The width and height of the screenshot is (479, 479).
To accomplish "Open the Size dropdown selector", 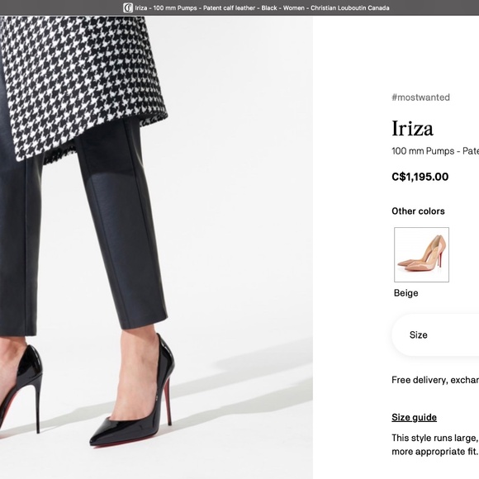I will pyautogui.click(x=435, y=334).
